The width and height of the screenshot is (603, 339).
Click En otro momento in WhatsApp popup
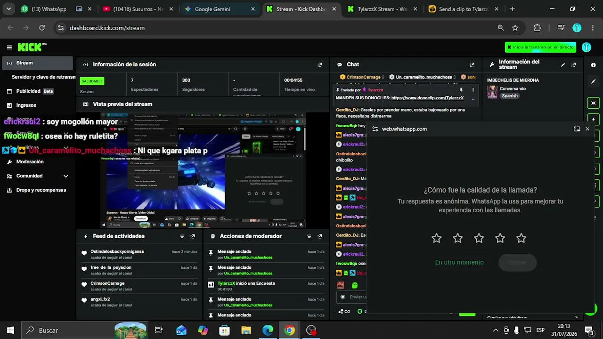459,262
